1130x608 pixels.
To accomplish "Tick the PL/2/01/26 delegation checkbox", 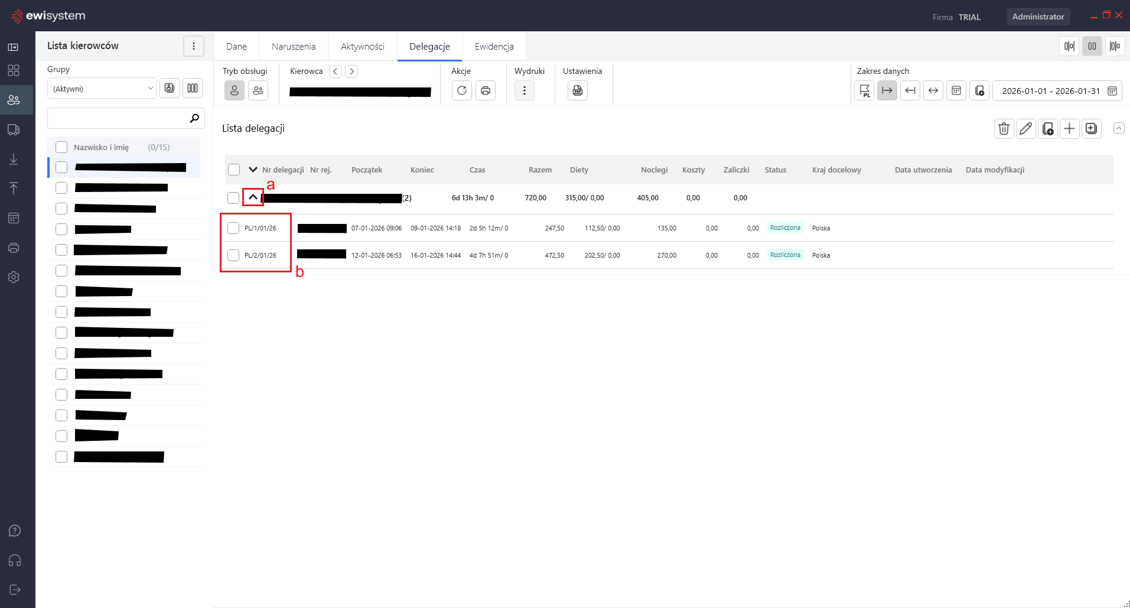I will 233,255.
